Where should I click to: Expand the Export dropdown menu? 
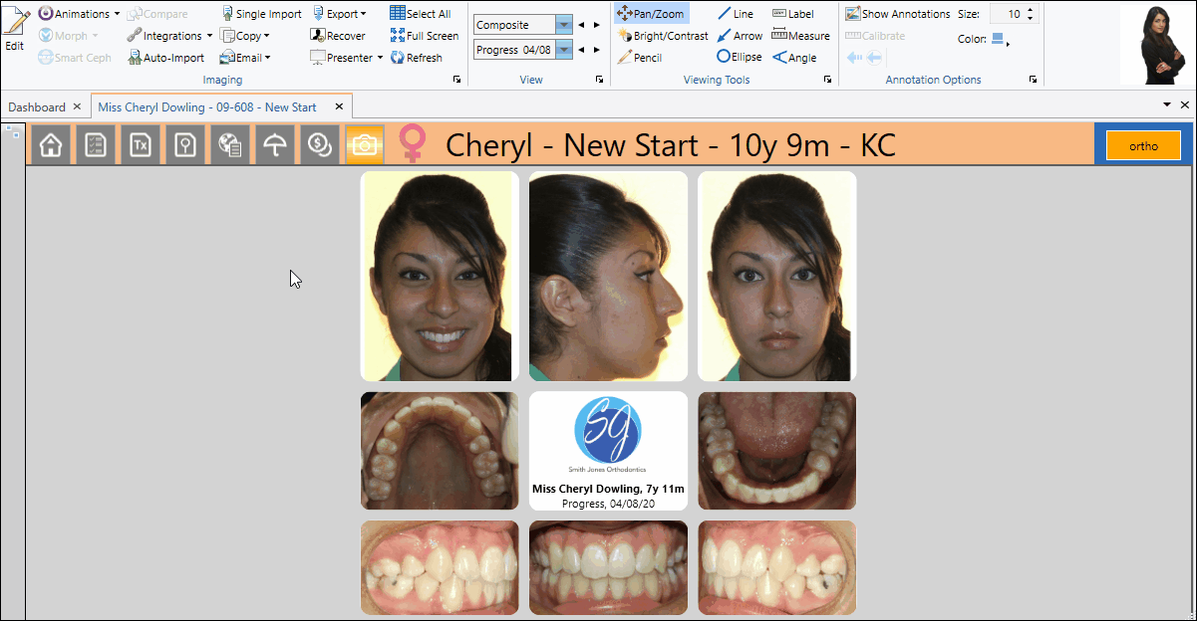click(x=339, y=14)
